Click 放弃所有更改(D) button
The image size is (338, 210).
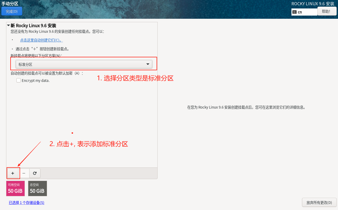click(319, 203)
